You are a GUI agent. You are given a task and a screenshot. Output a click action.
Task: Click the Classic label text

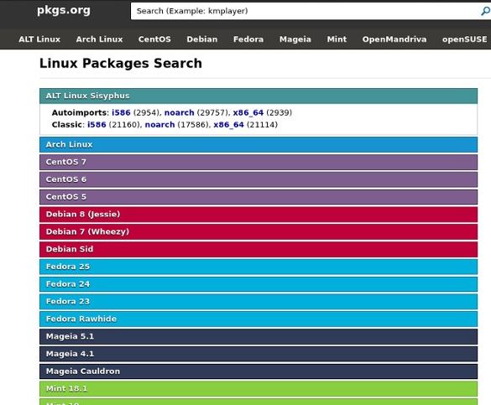pos(67,125)
